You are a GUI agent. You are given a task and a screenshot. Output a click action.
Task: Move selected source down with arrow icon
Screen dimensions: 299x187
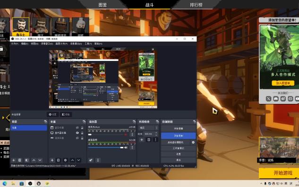point(78,160)
